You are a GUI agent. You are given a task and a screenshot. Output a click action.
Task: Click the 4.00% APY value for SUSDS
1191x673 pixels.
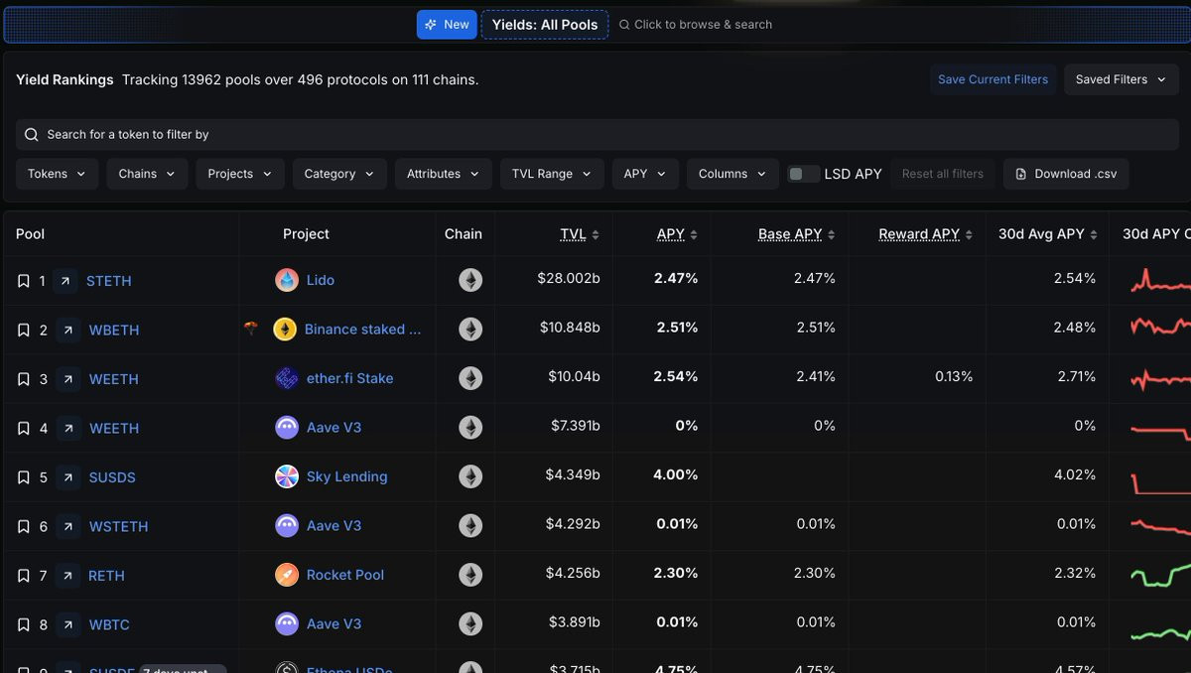[x=676, y=475]
